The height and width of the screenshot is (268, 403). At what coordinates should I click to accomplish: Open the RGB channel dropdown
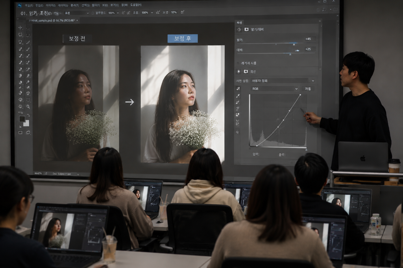pos(274,89)
